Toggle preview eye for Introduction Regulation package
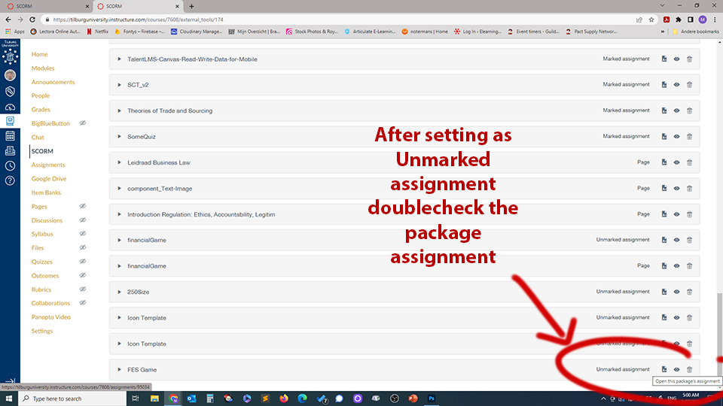723x406 pixels. [676, 214]
